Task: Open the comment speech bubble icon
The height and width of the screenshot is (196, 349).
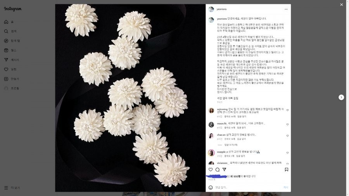Action: 218,170
